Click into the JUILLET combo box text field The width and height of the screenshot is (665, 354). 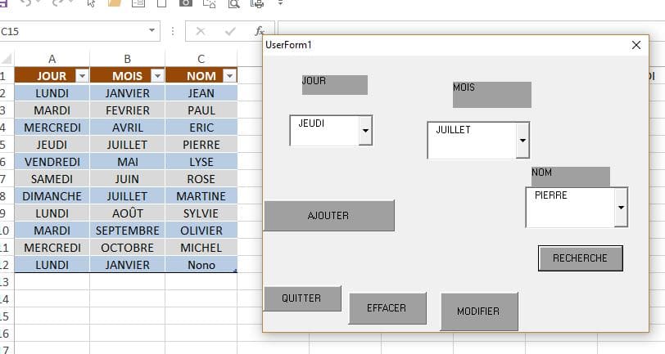click(x=472, y=141)
